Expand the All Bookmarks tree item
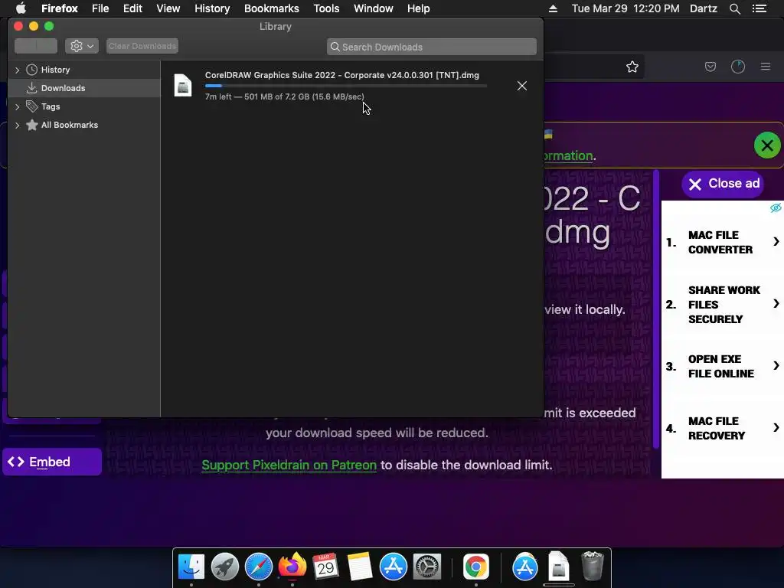Screen dimensions: 784x588 point(18,125)
